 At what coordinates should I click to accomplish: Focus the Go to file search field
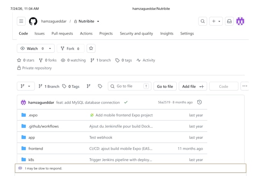pyautogui.click(x=129, y=86)
